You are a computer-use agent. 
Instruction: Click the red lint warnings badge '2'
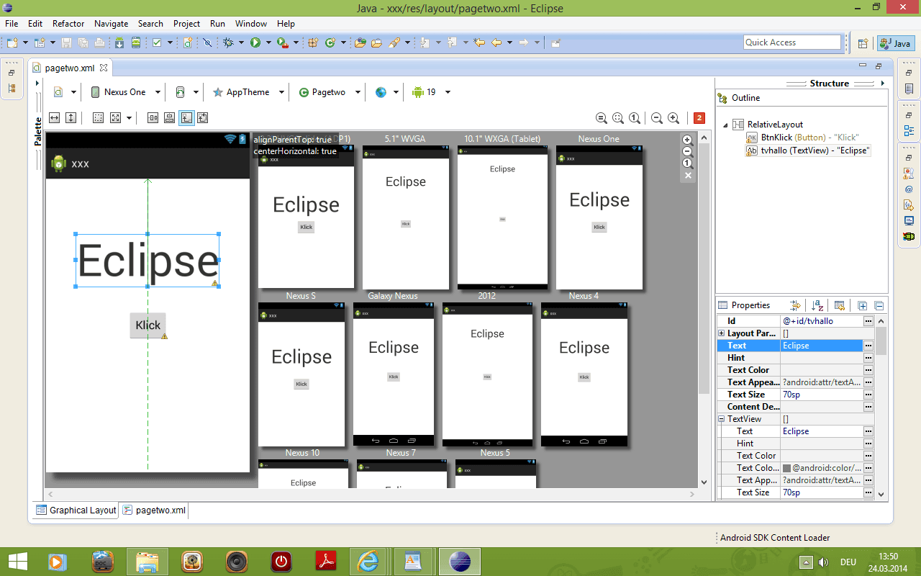coord(699,118)
